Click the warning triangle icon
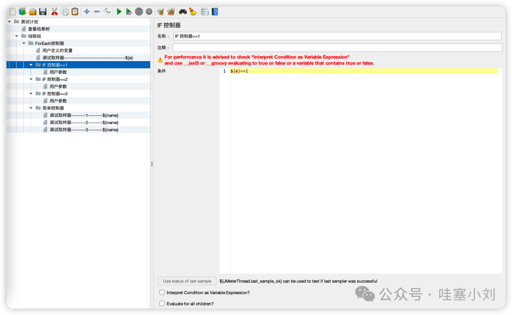Screen dimensions: 512x315 pyautogui.click(x=160, y=60)
